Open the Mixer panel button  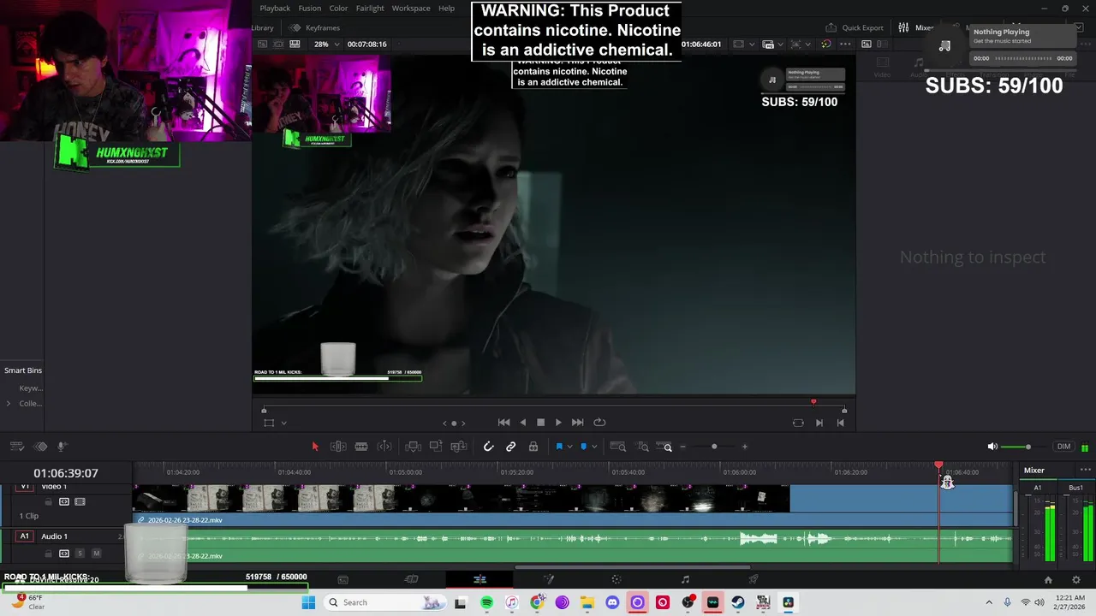click(915, 27)
